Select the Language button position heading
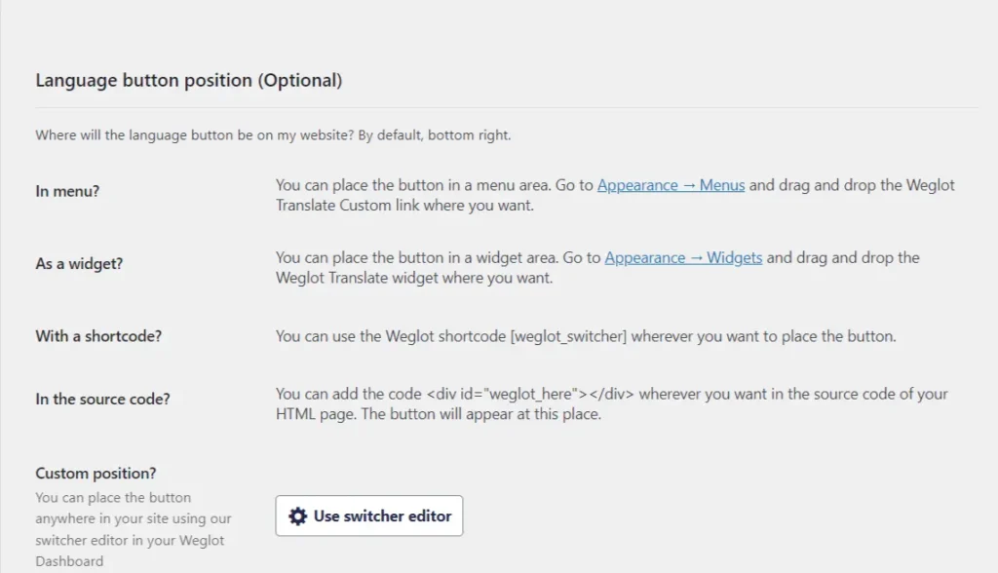 [x=188, y=80]
